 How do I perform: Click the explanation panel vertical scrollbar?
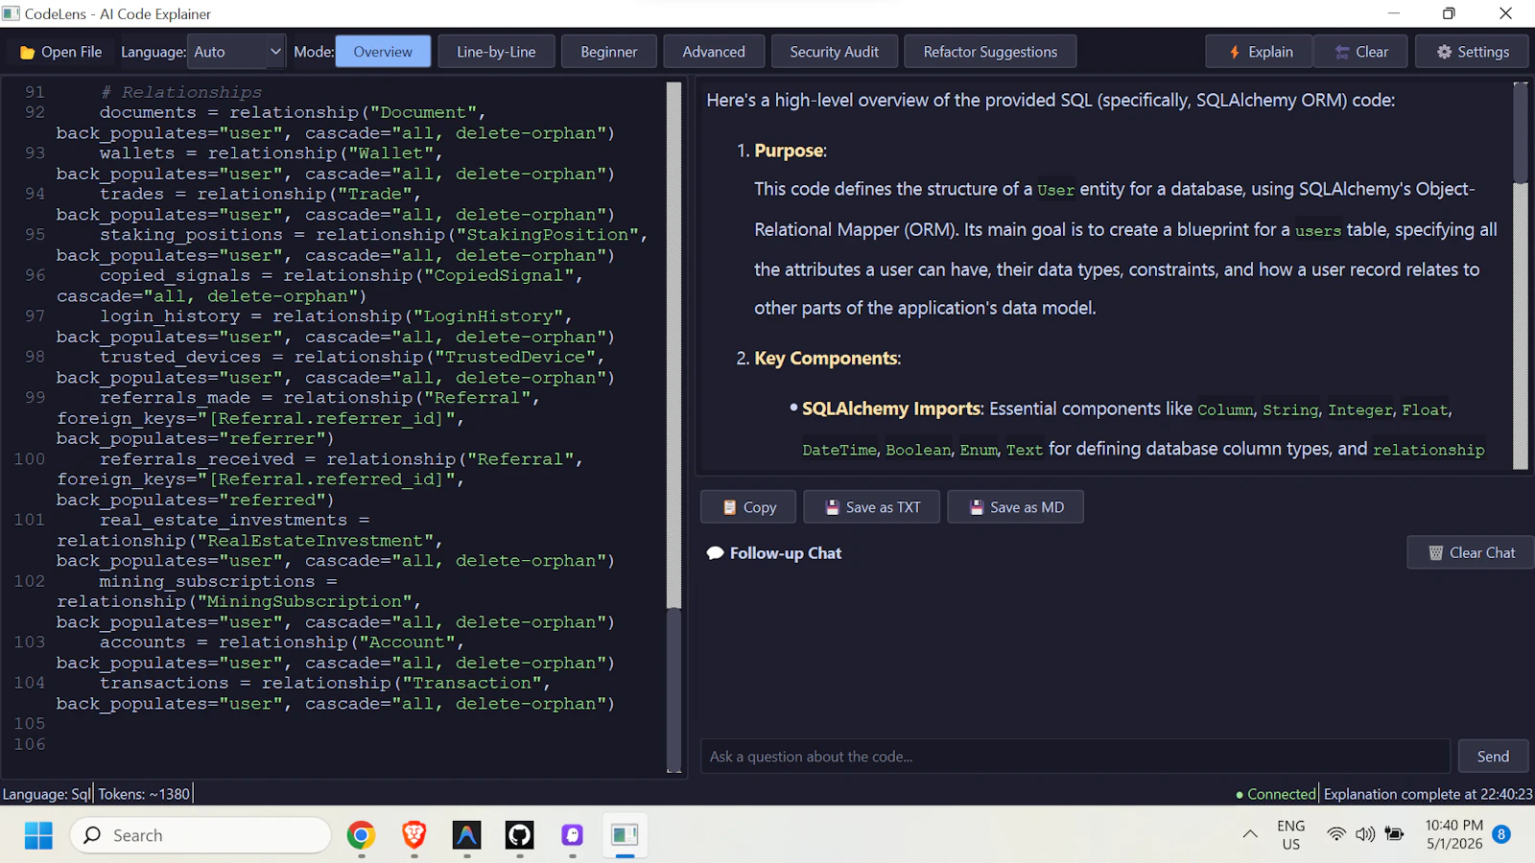1520,276
